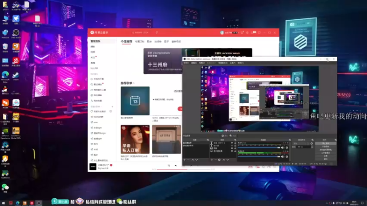Screen dimensions: 367x206
Task: Lock the 图像 image source
Action: pyautogui.click(x=235, y=148)
